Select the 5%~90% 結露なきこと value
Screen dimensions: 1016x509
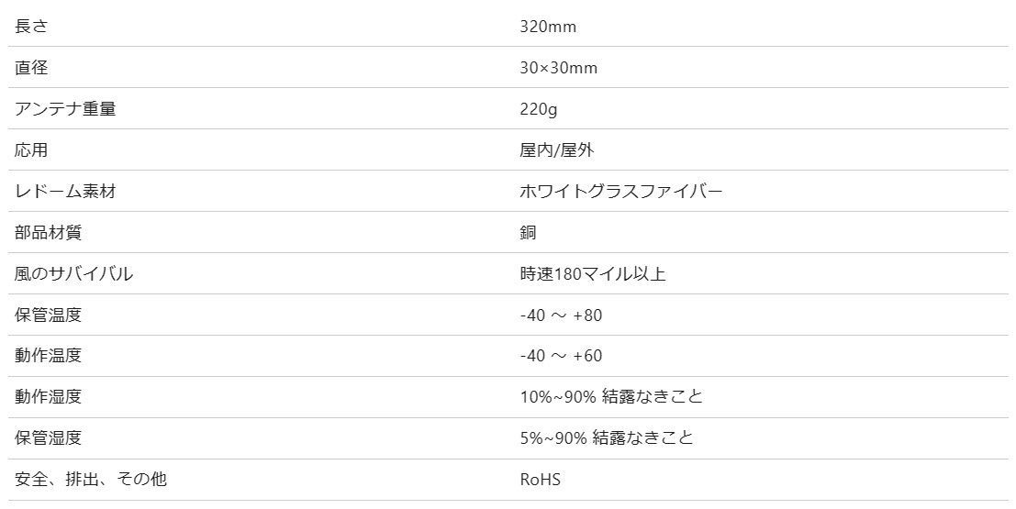pos(607,437)
